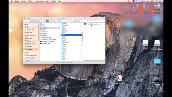Go forward in Finder window

click(28, 21)
